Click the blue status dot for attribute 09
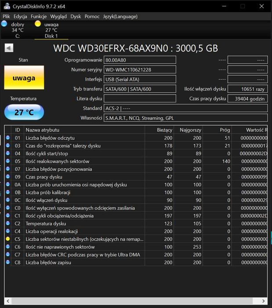The width and height of the screenshot is (272, 308). (x=8, y=176)
